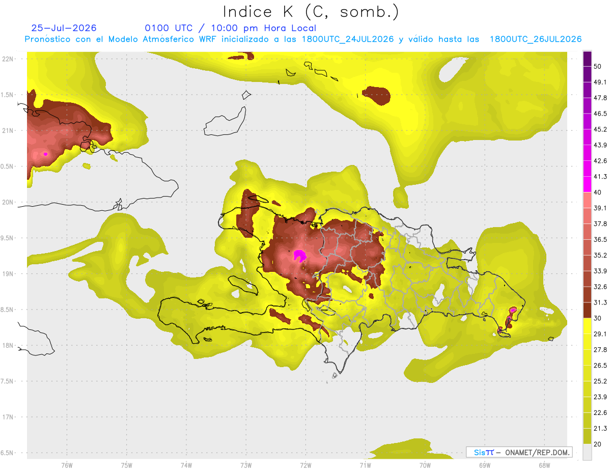Viewport: 611px width, 472px height.
Task: Pick the dark brown swatch between 30 and 31.3
Action: [587, 310]
